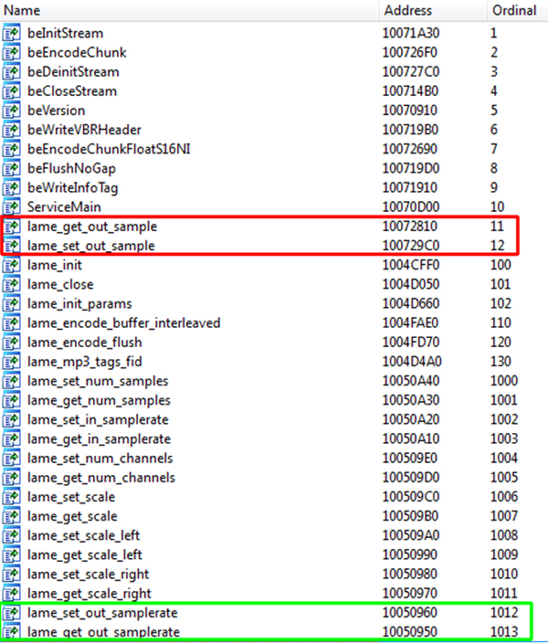Click the export icon beside beInitStream
The image size is (548, 644).
tap(12, 33)
